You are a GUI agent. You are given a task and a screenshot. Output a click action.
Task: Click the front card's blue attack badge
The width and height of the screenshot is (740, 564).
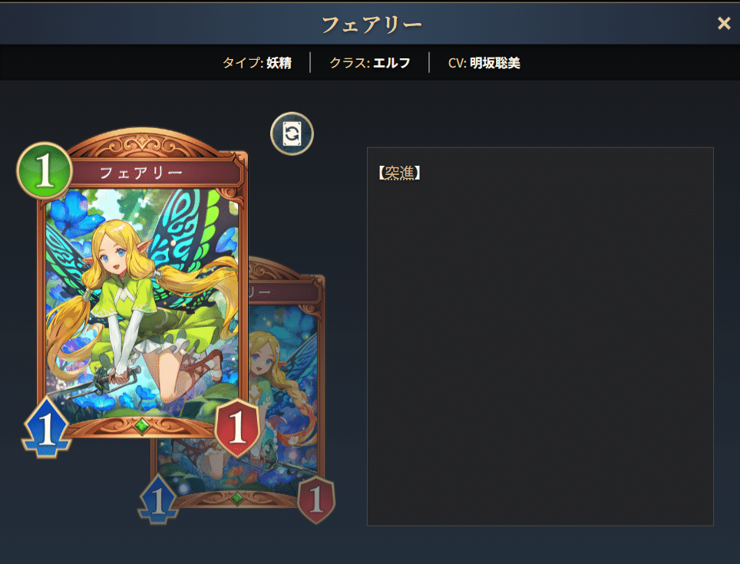tap(46, 428)
